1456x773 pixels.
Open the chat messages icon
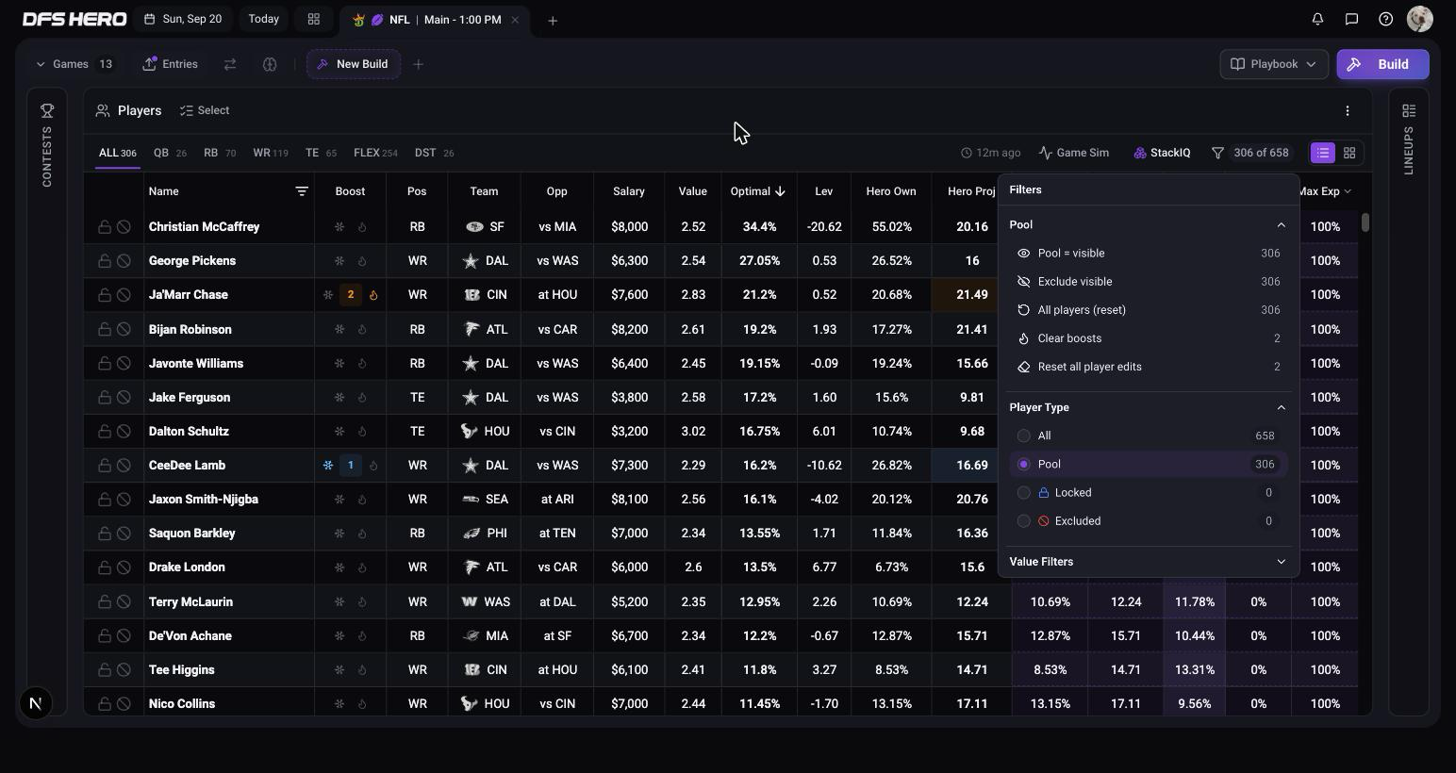(x=1351, y=19)
